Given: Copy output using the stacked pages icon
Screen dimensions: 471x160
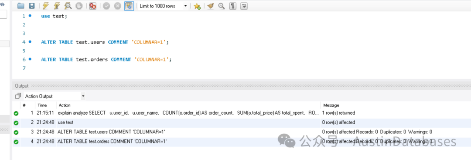Looking at the screenshot, I should [18, 96].
